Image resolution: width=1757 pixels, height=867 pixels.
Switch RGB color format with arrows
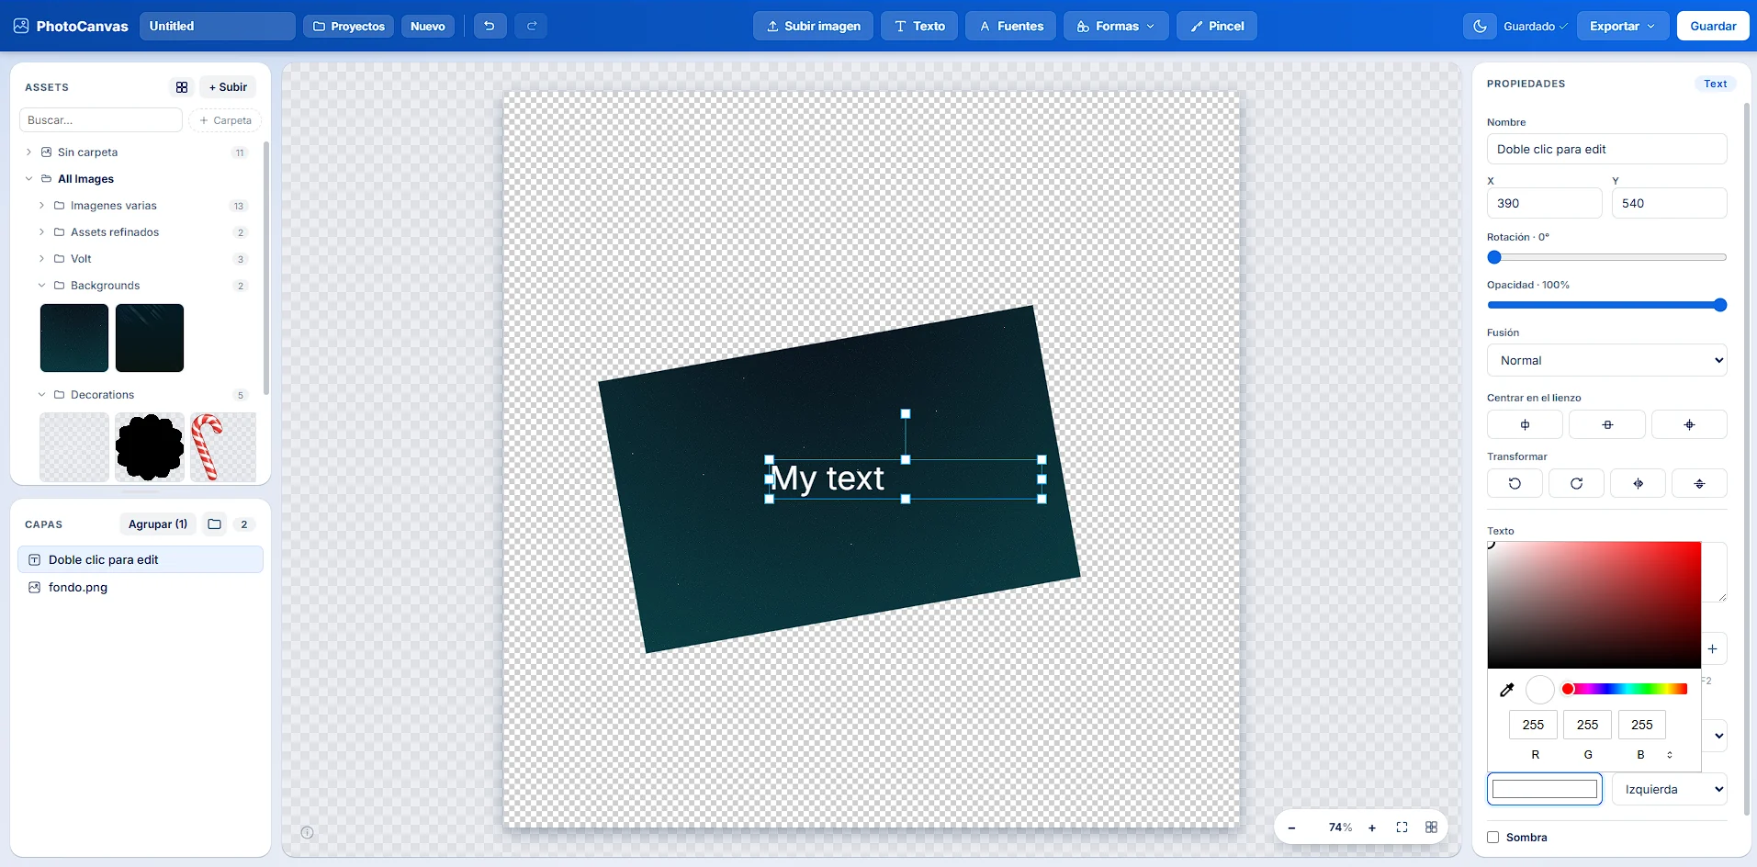[1670, 755]
